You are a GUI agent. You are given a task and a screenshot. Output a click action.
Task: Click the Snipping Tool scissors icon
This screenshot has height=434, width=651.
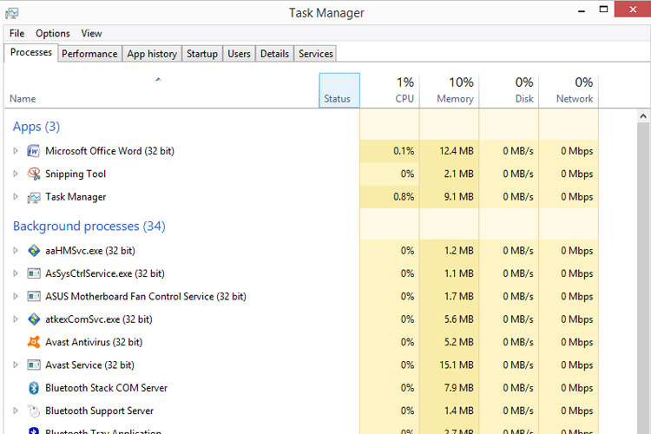pyautogui.click(x=34, y=174)
